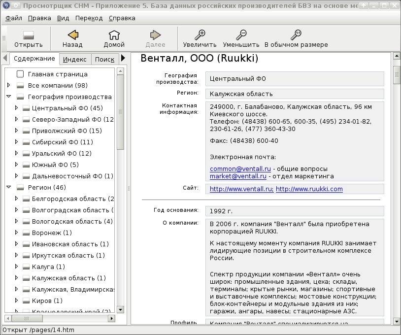The image size is (401, 335).
Task: Click the page icon beside Главная страница
Action: point(20,74)
